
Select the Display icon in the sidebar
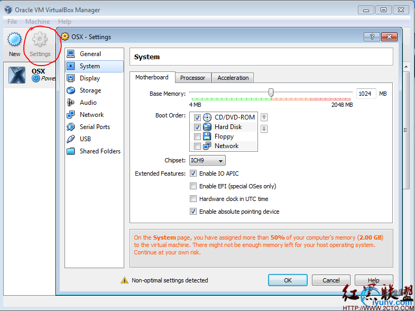coord(71,78)
